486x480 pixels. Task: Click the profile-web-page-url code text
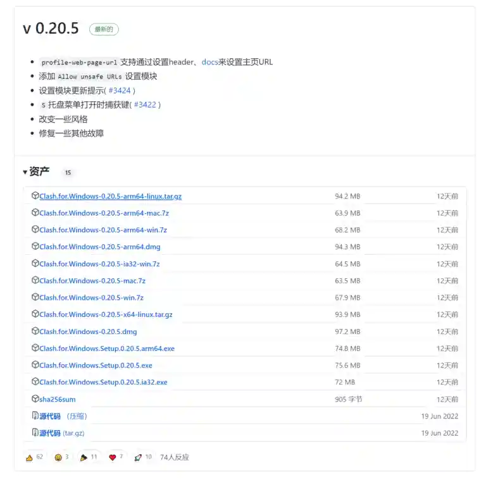pos(79,62)
